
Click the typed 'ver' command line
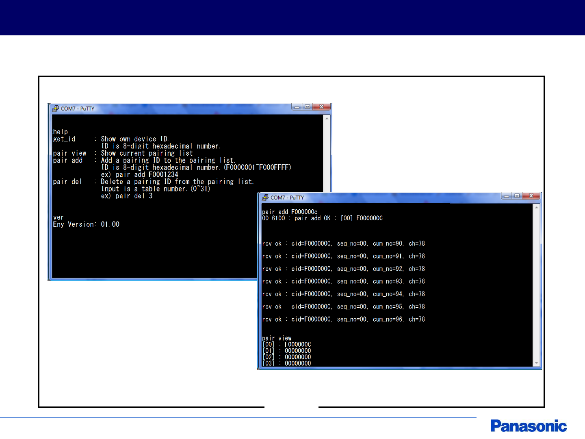tap(58, 217)
